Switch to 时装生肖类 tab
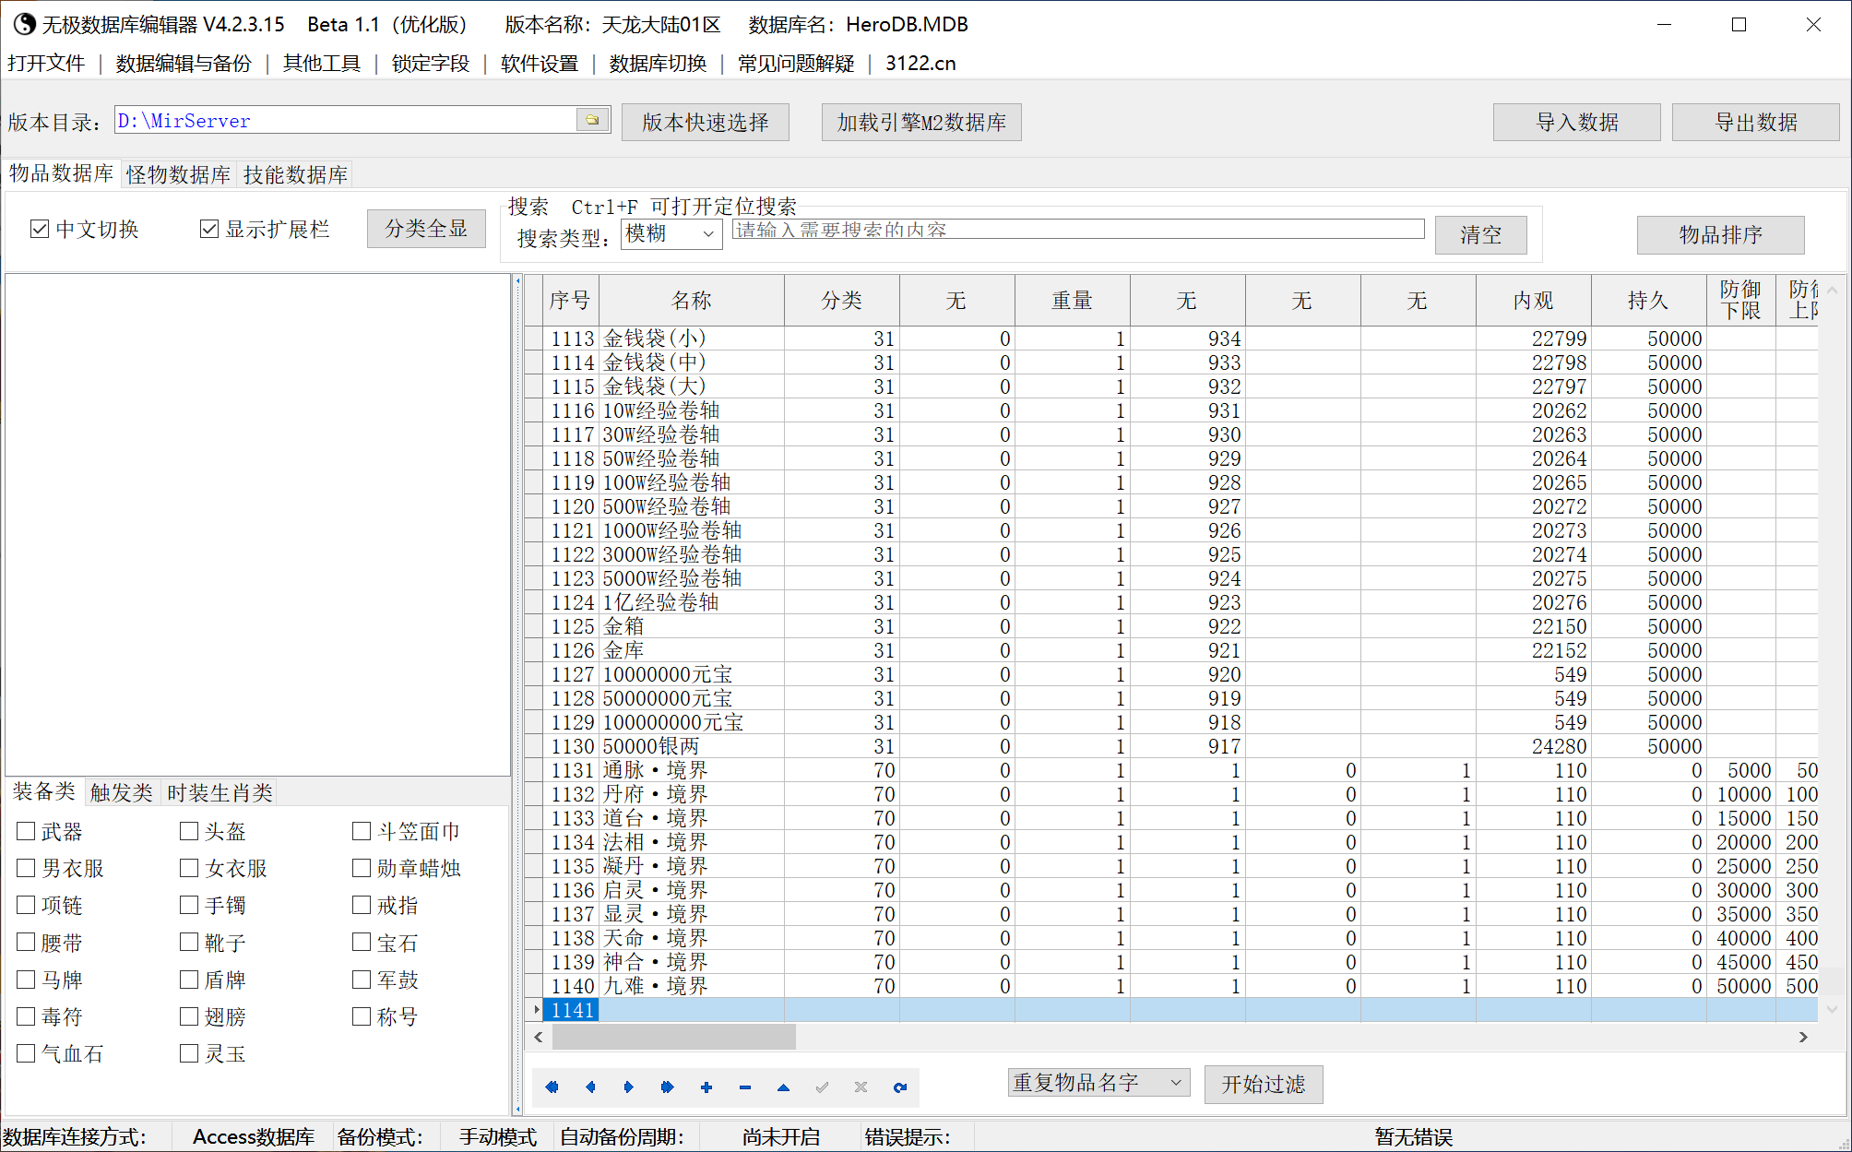This screenshot has height=1152, width=1852. (x=220, y=792)
